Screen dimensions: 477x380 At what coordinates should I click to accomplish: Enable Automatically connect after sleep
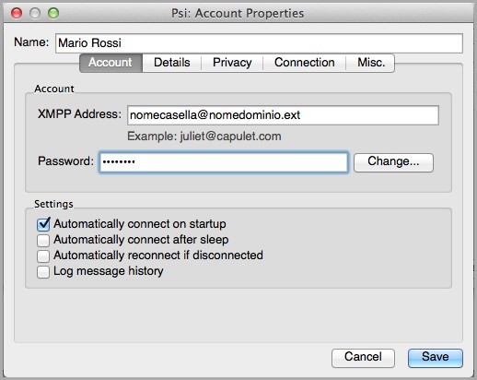[x=43, y=241]
